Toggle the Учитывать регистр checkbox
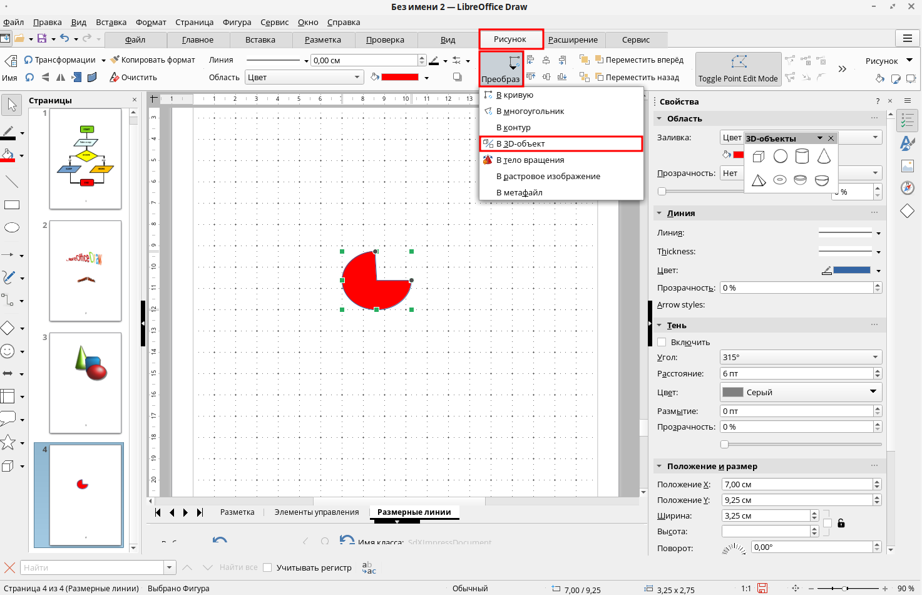This screenshot has width=922, height=595. (267, 567)
